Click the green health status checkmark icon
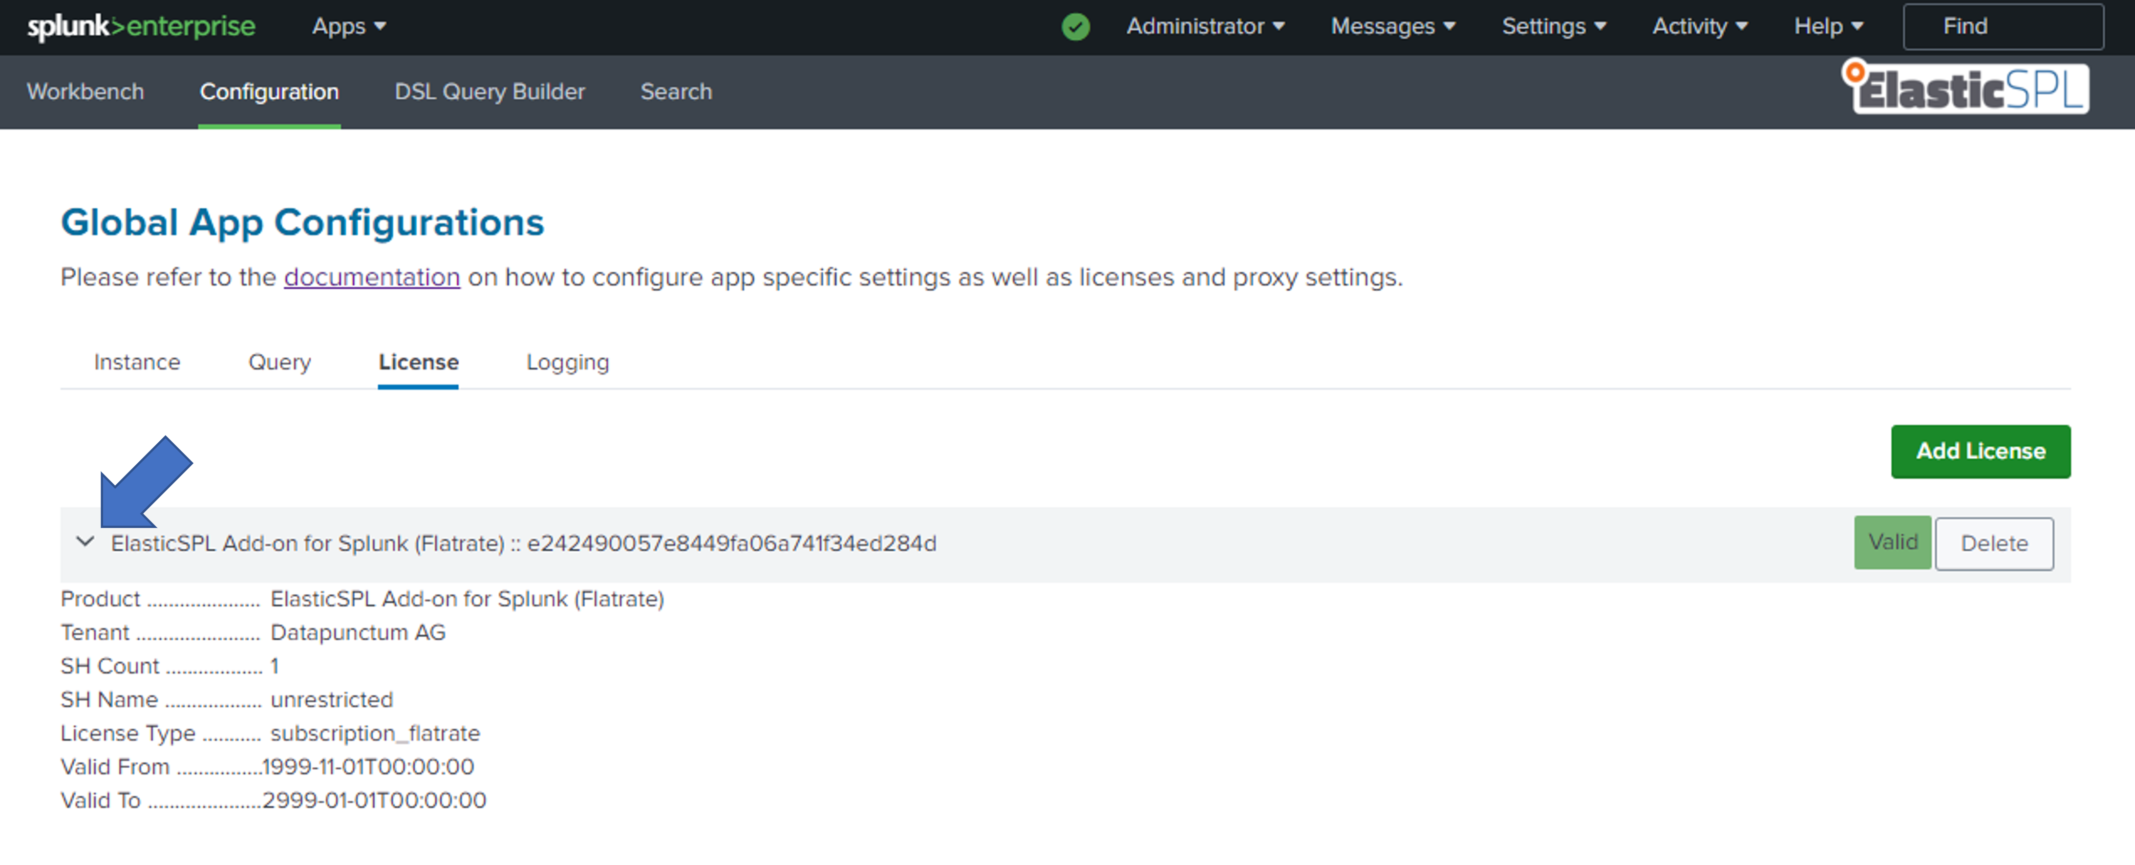 click(1075, 26)
